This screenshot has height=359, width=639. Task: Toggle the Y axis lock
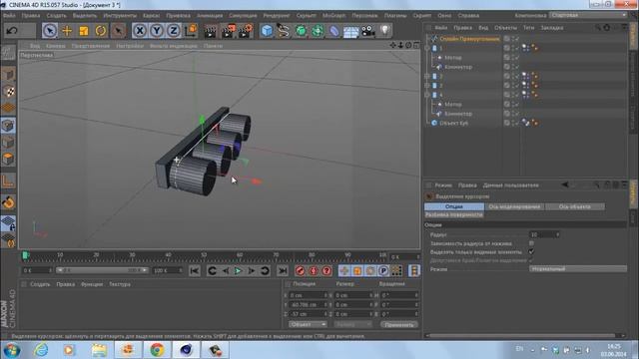click(157, 31)
